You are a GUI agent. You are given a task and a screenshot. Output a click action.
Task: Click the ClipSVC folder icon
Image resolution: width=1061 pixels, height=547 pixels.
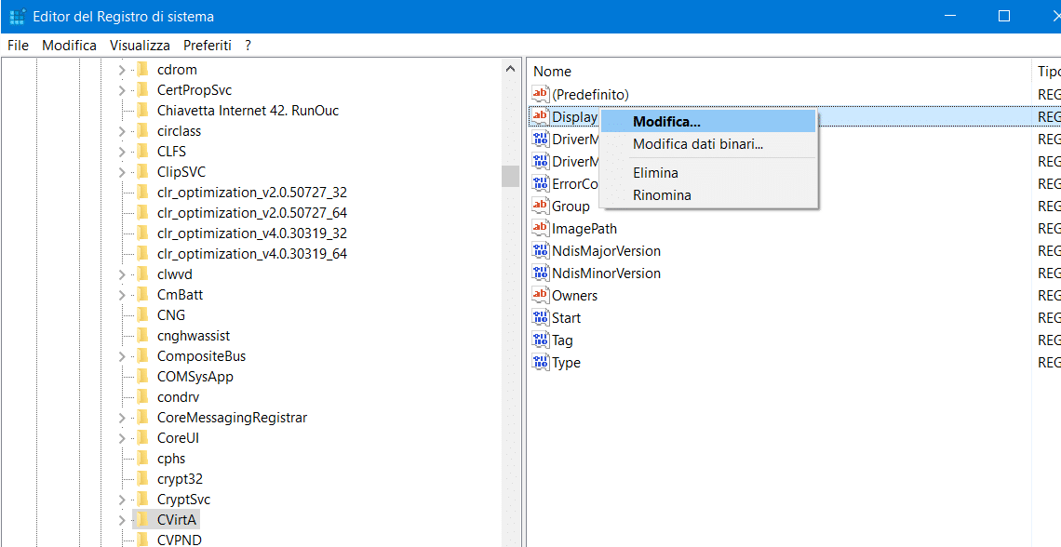coord(142,171)
